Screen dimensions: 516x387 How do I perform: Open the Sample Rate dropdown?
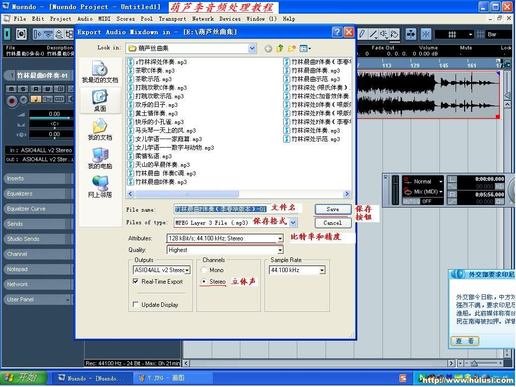point(322,270)
